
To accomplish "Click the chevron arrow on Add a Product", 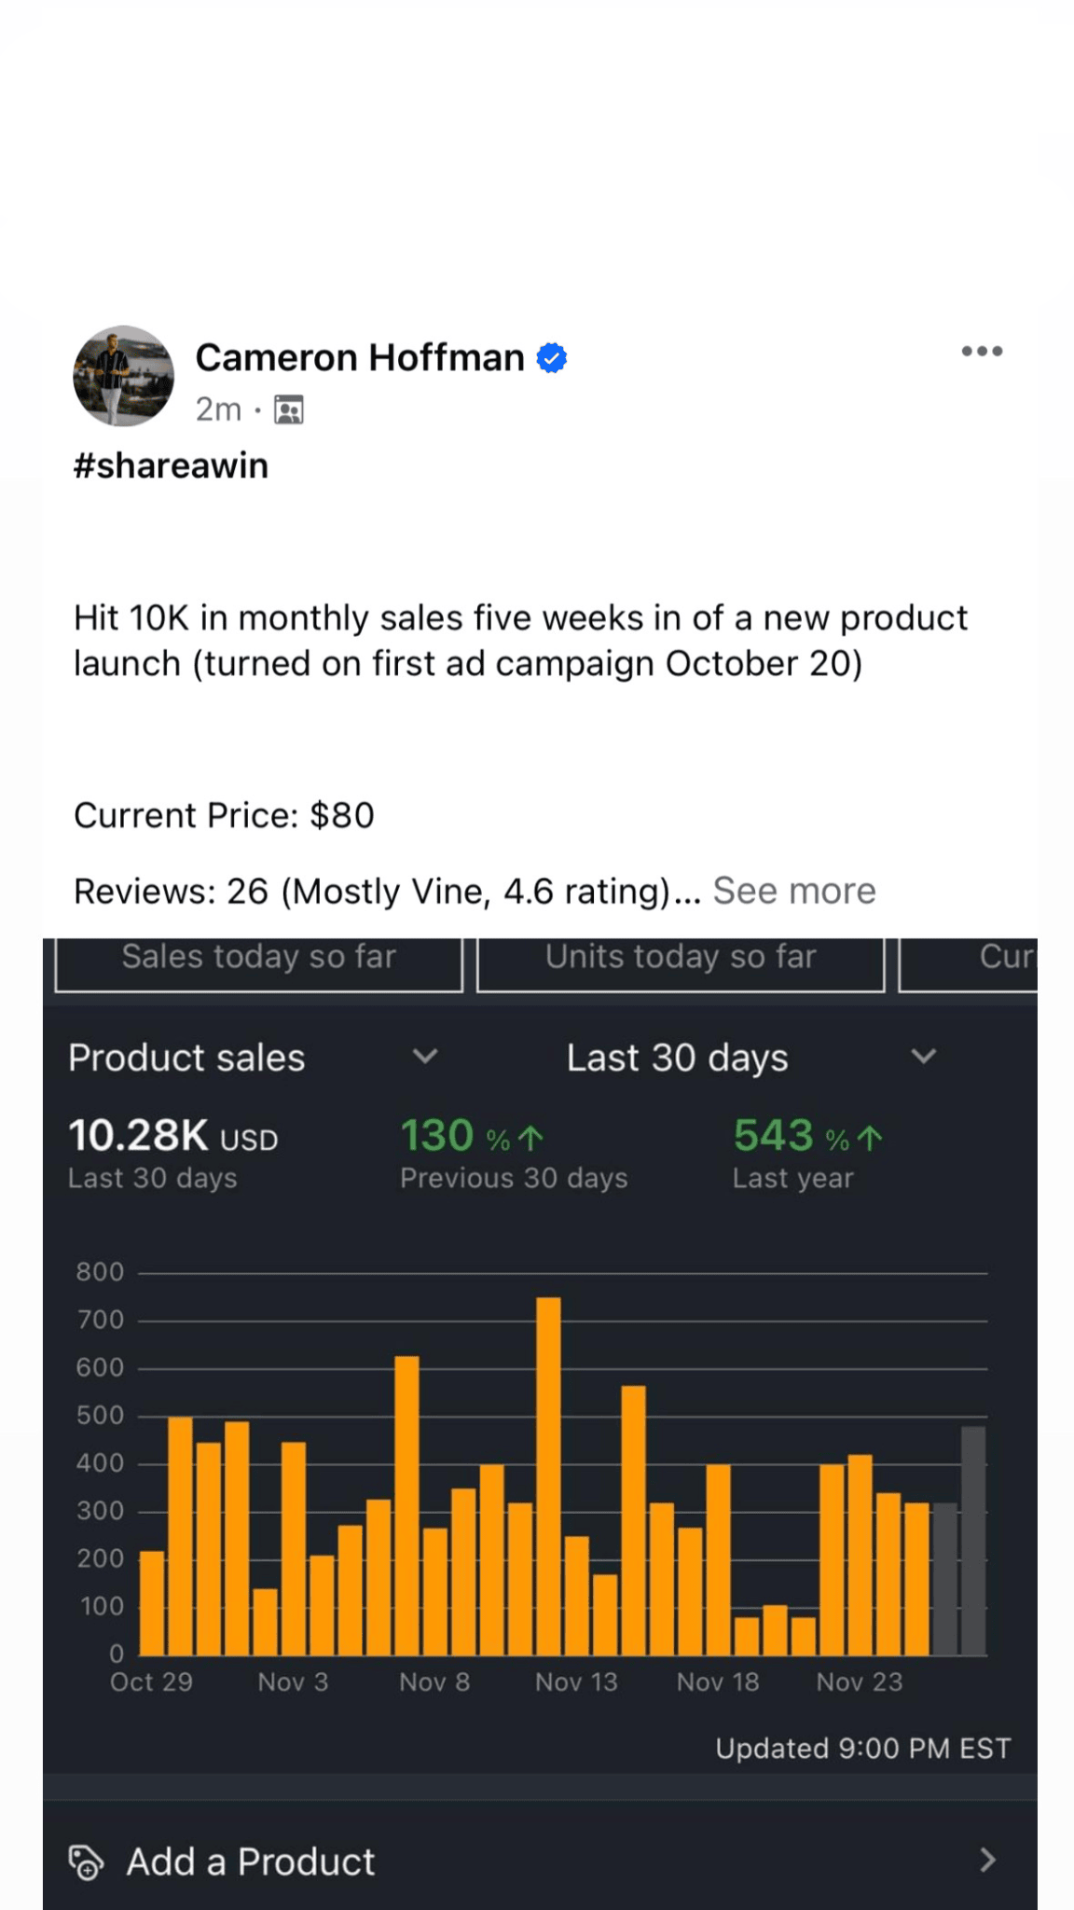I will (x=988, y=1861).
